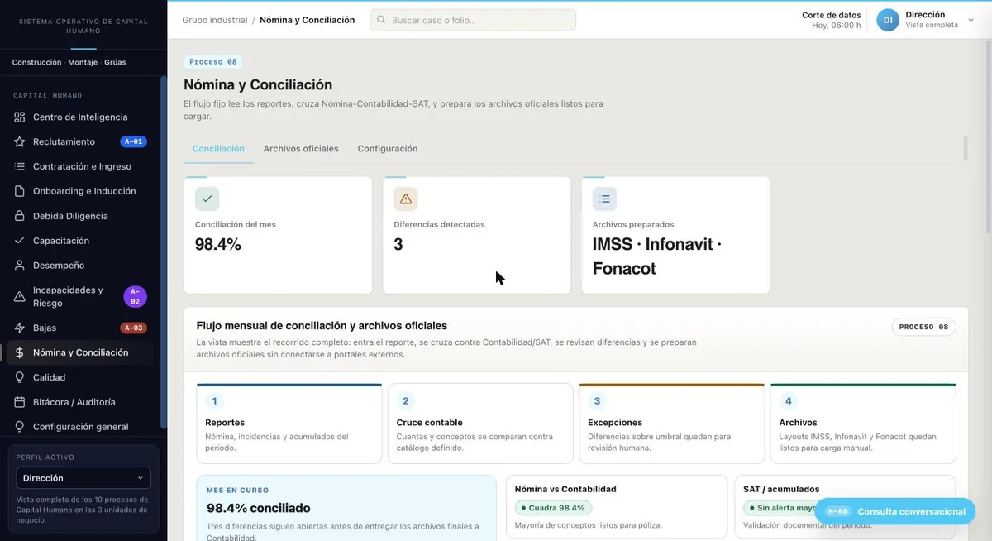Click the Debida Diligencia lock icon
The image size is (992, 541).
[x=20, y=217]
